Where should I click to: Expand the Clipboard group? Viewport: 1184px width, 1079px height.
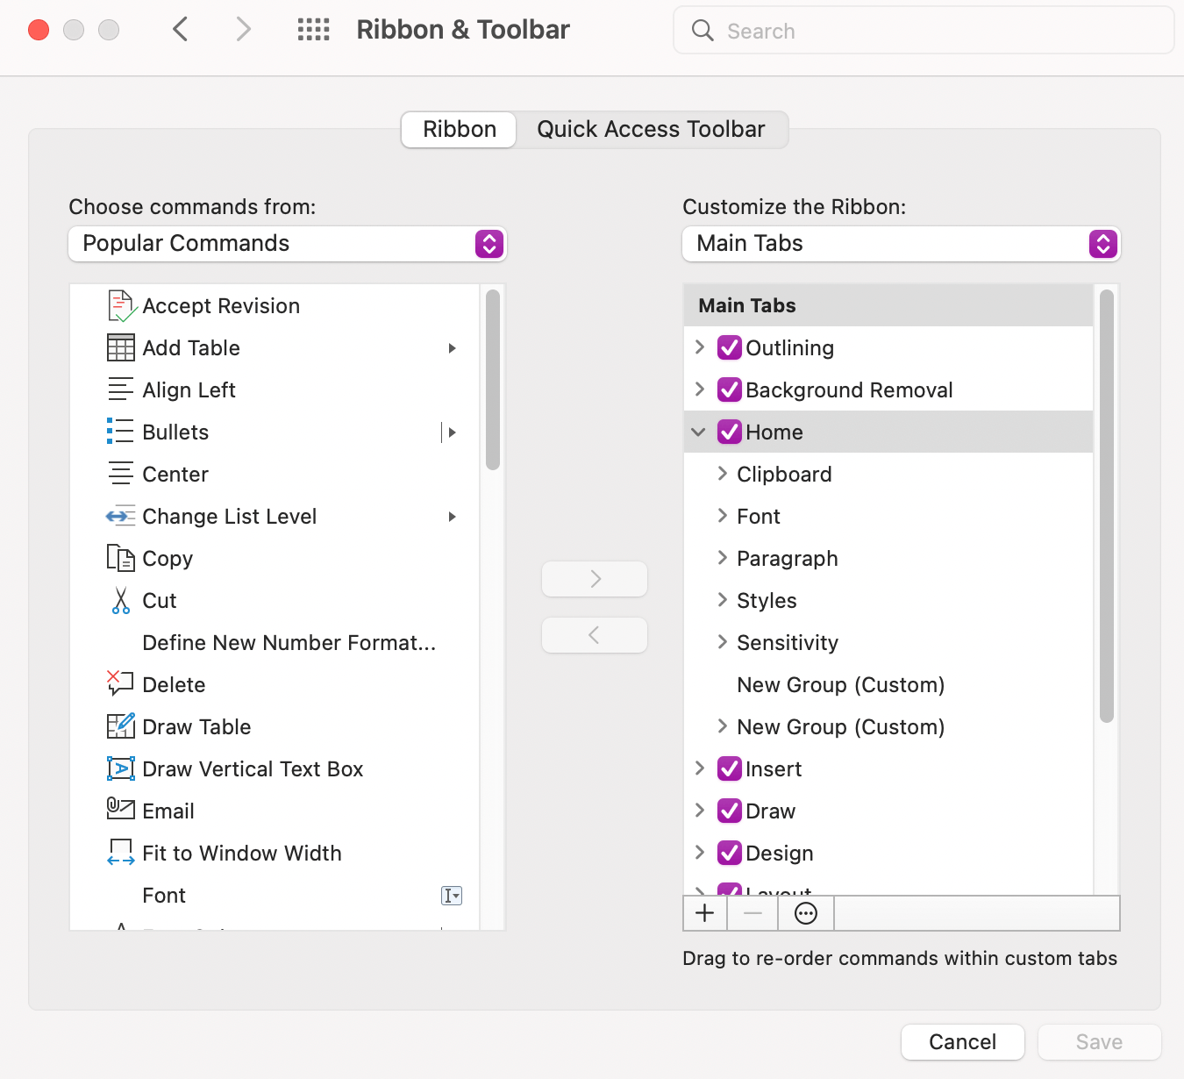(723, 474)
